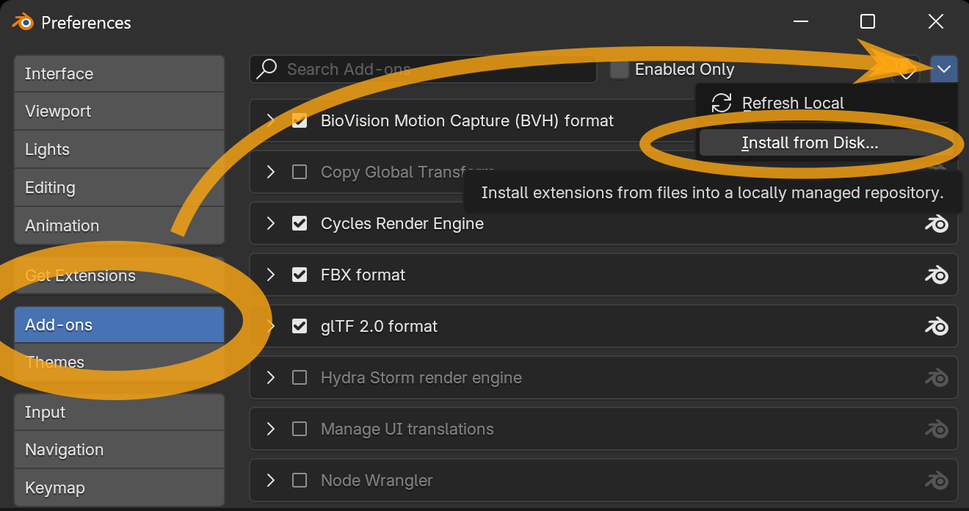
Task: Open the Viewport preferences section
Action: tap(58, 112)
